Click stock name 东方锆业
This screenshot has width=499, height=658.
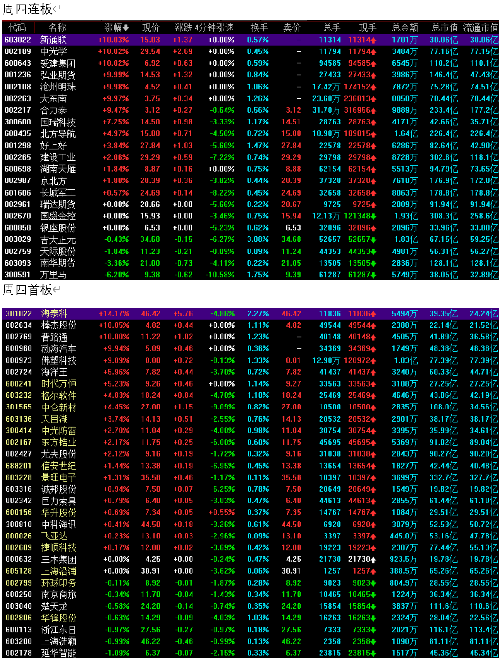tap(58, 443)
